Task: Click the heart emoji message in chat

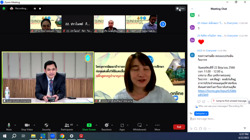Action: (x=201, y=42)
